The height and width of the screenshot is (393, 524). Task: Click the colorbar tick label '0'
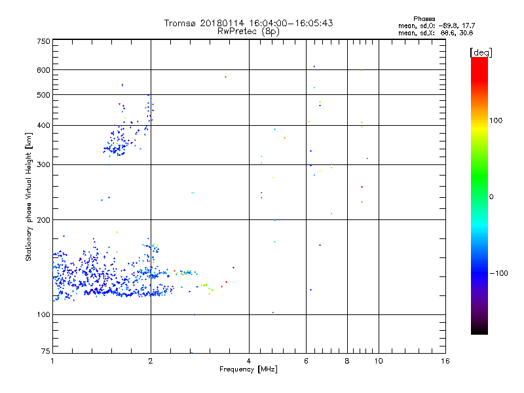(x=491, y=197)
